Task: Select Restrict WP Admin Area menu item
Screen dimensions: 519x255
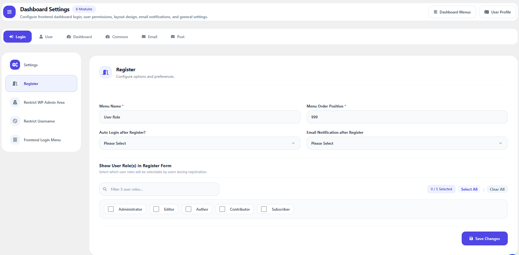Action: pyautogui.click(x=41, y=102)
